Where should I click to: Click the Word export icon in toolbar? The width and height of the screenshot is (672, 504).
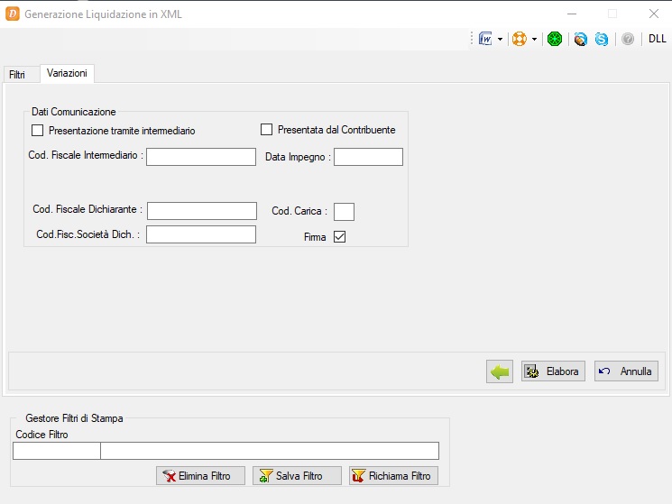[x=485, y=39]
